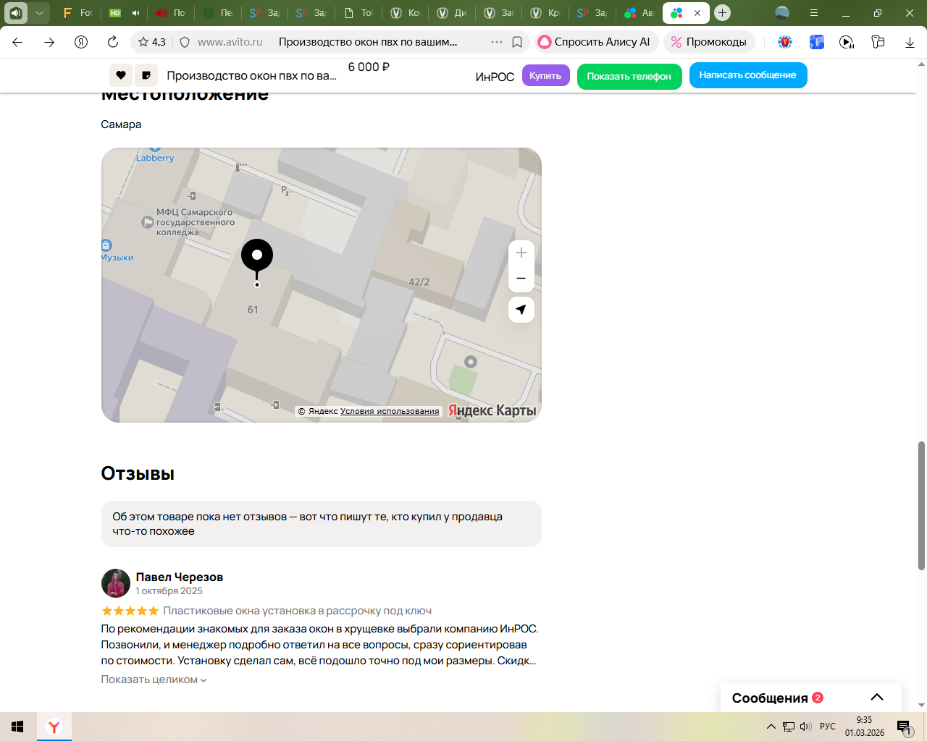Unmute the muted По tab speaker icon
927x741 pixels.
(x=162, y=13)
